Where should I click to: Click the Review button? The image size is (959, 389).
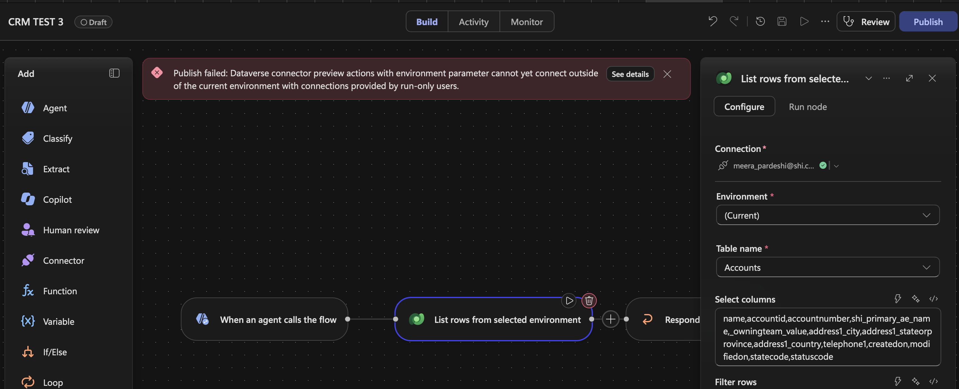pos(866,22)
